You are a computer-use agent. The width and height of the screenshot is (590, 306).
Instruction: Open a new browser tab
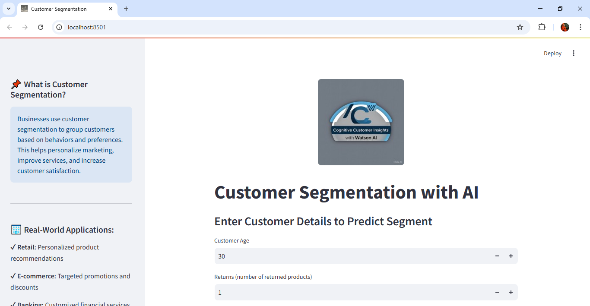[126, 9]
